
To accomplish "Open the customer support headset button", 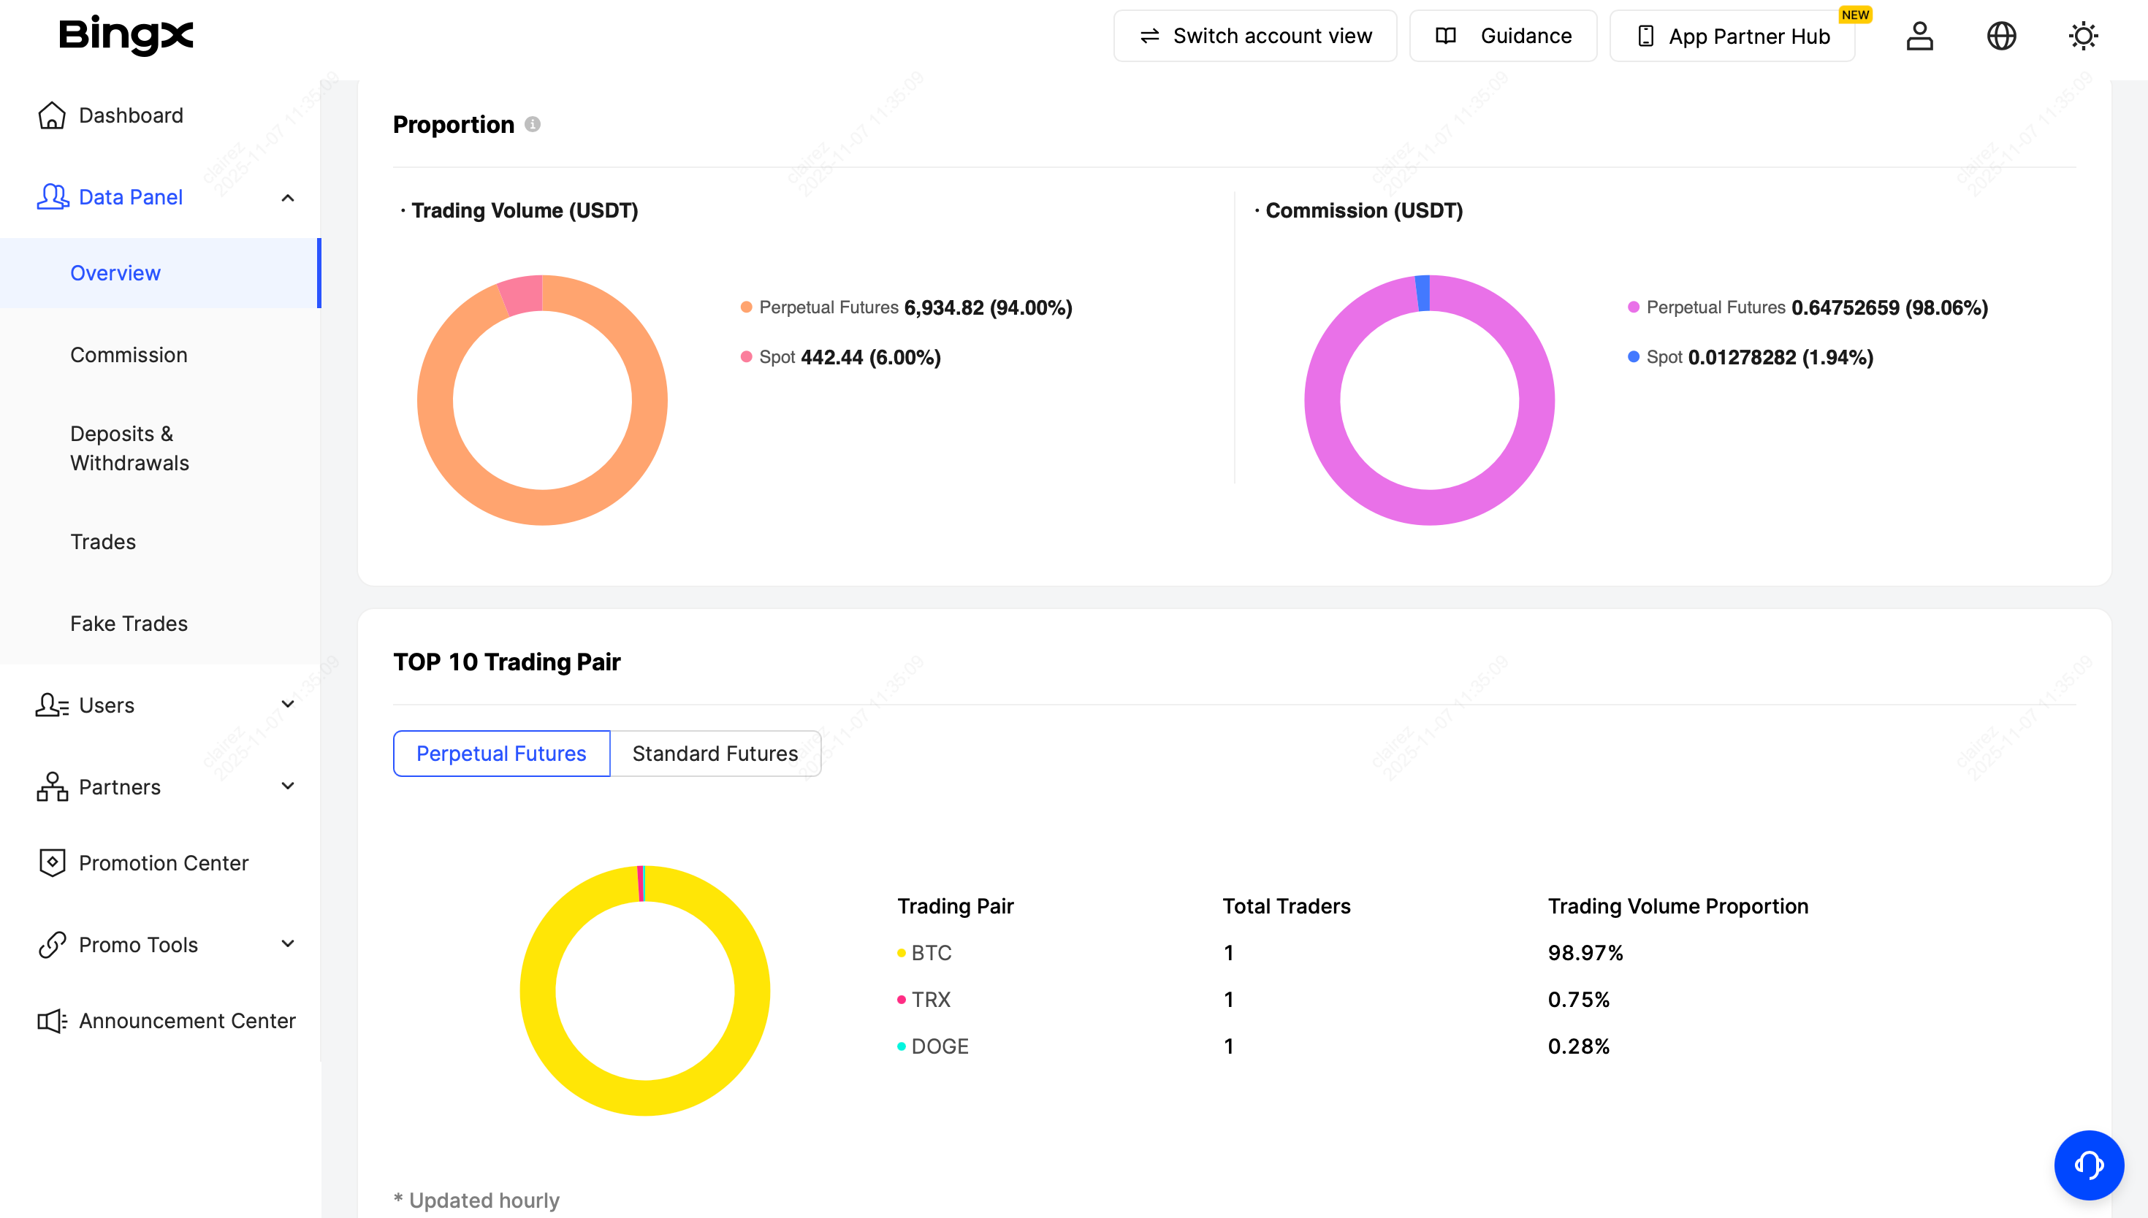I will 2089,1165.
